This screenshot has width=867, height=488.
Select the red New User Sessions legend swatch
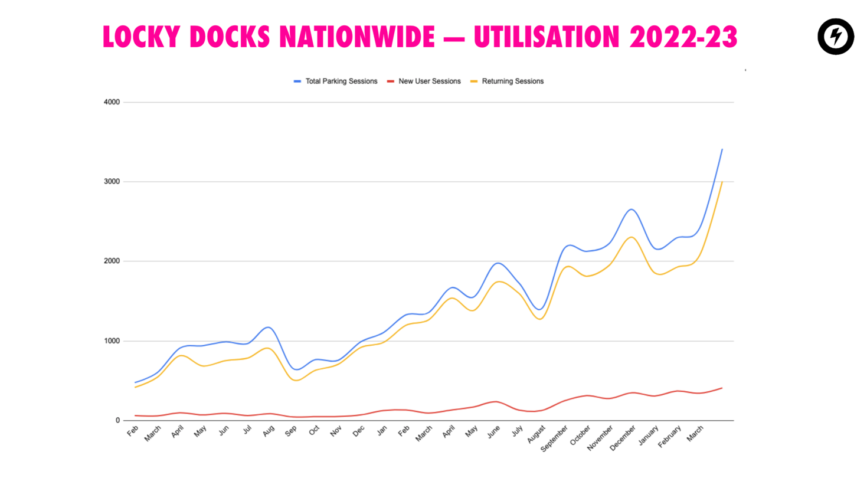390,81
